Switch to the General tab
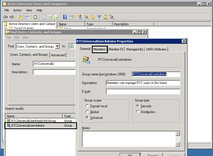Screen dimensions: 213x156 [85, 49]
